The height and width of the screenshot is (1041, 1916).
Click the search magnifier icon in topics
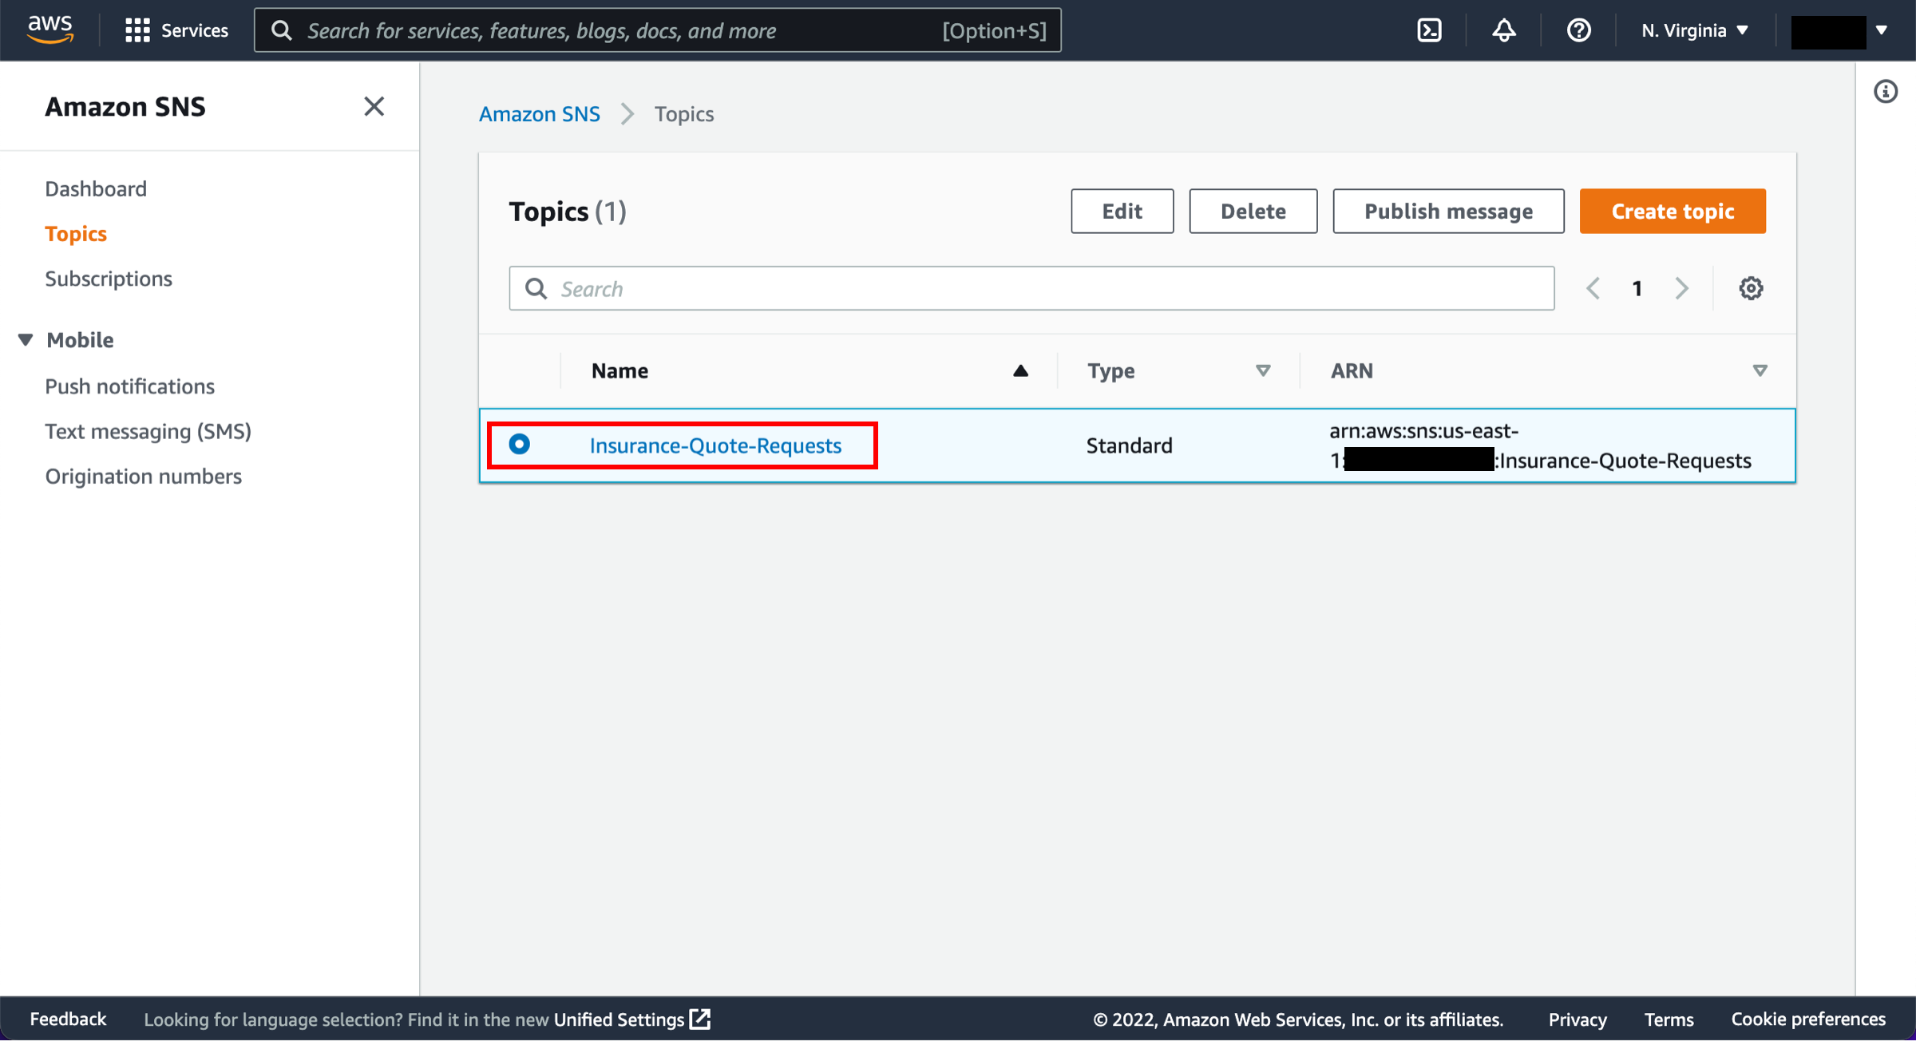(x=536, y=287)
